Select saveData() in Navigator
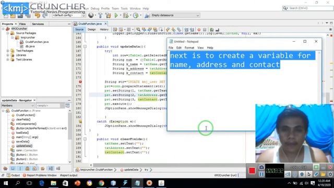This screenshot has height=188, width=334. click(x=23, y=142)
